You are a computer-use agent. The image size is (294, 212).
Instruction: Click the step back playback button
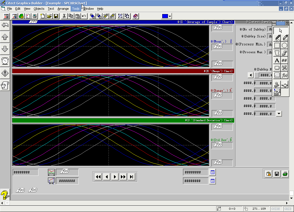pos(107,177)
